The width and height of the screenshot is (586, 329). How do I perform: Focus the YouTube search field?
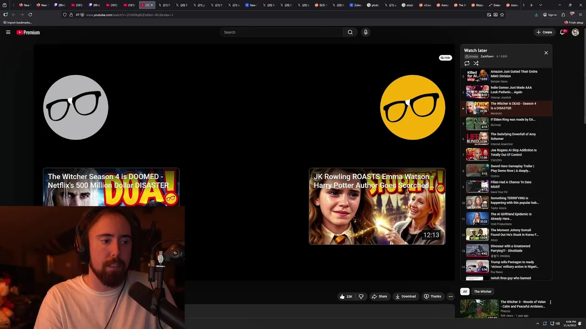pos(282,32)
